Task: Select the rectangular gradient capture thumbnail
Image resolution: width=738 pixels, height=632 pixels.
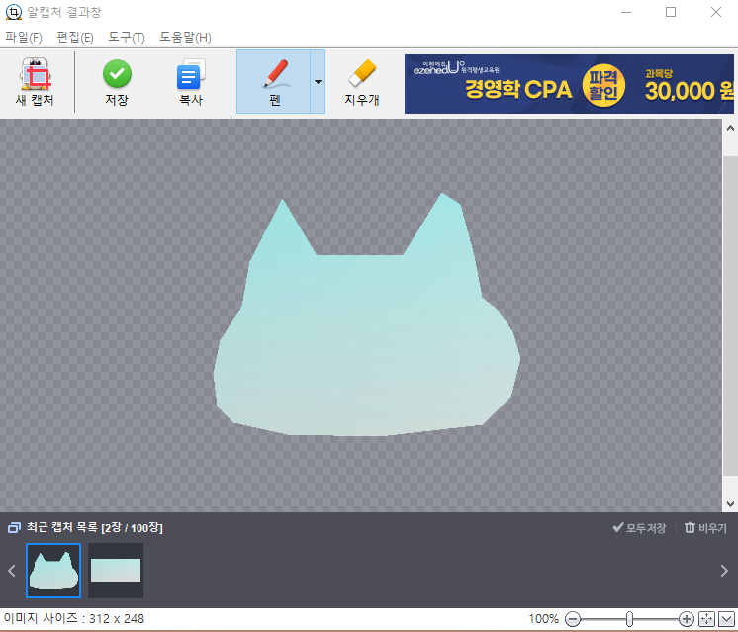Action: coord(116,571)
